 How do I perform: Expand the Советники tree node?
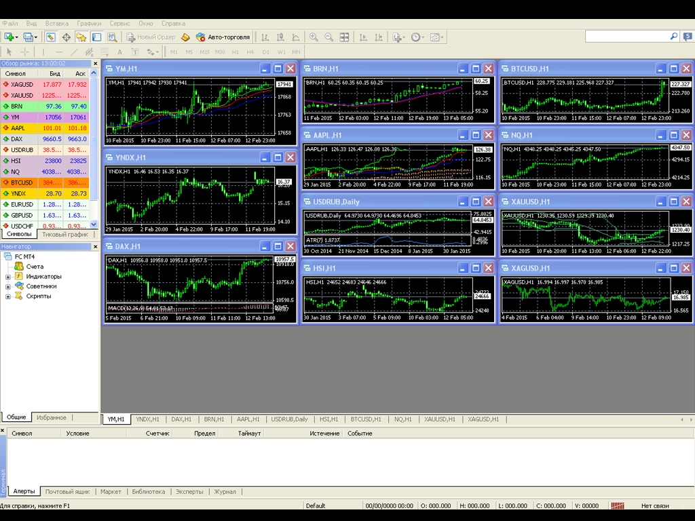pos(8,286)
